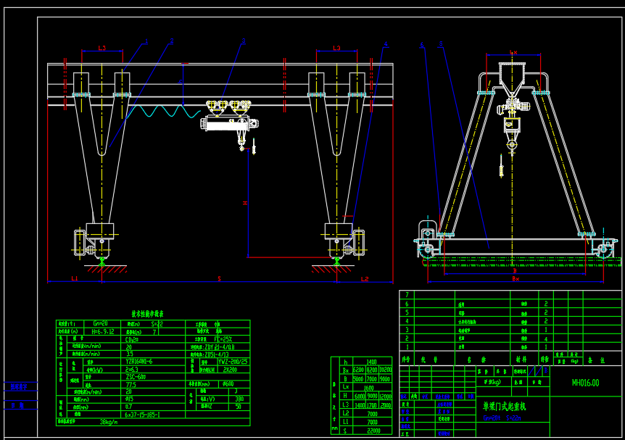The width and height of the screenshot is (625, 440).
Task: Select the H lifting height dimension label
Action: 245,203
